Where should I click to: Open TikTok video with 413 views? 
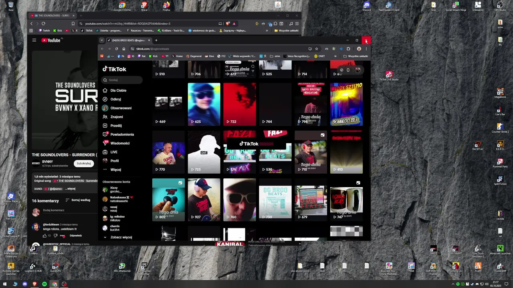pyautogui.click(x=346, y=152)
